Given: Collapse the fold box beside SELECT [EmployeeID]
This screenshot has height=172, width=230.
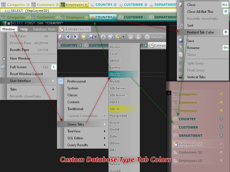Looking at the screenshot, I should point(9,11).
